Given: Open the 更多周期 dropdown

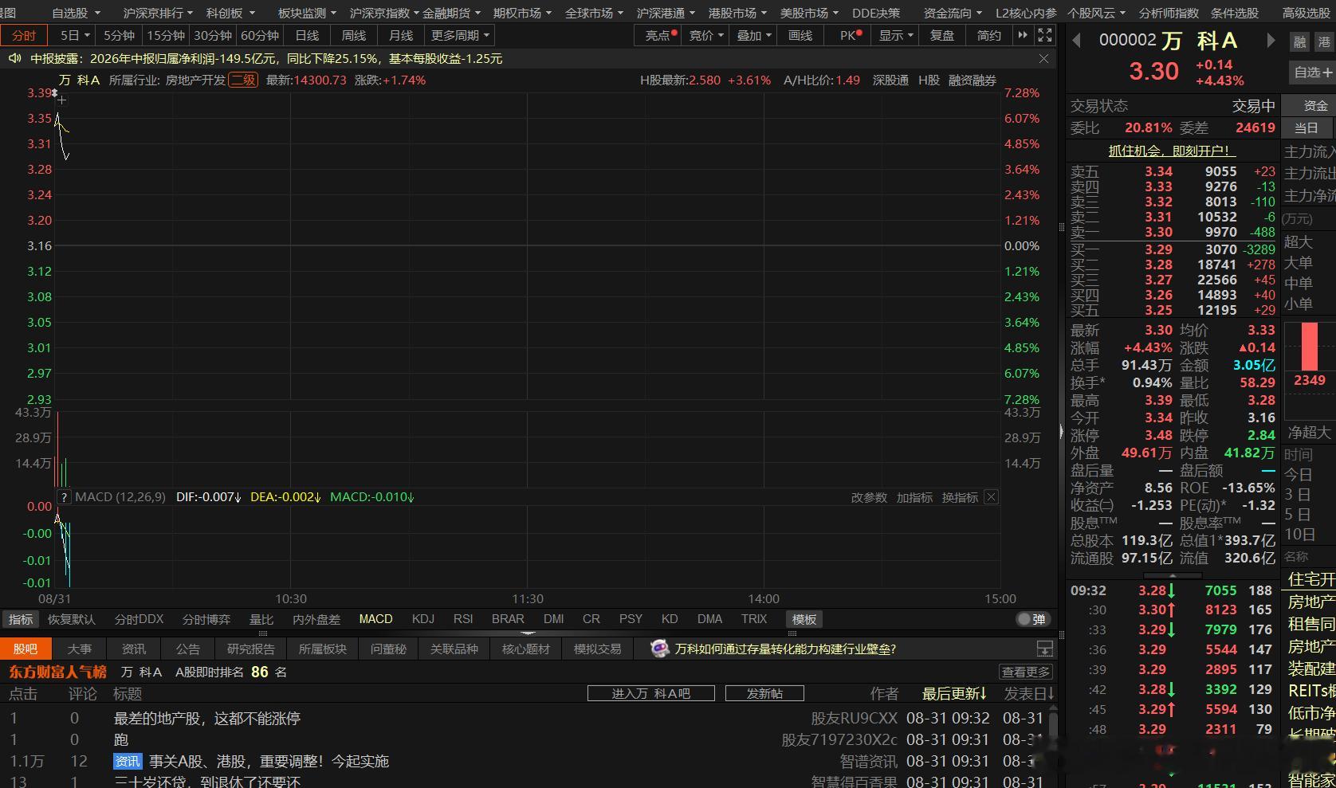Looking at the screenshot, I should (x=460, y=35).
